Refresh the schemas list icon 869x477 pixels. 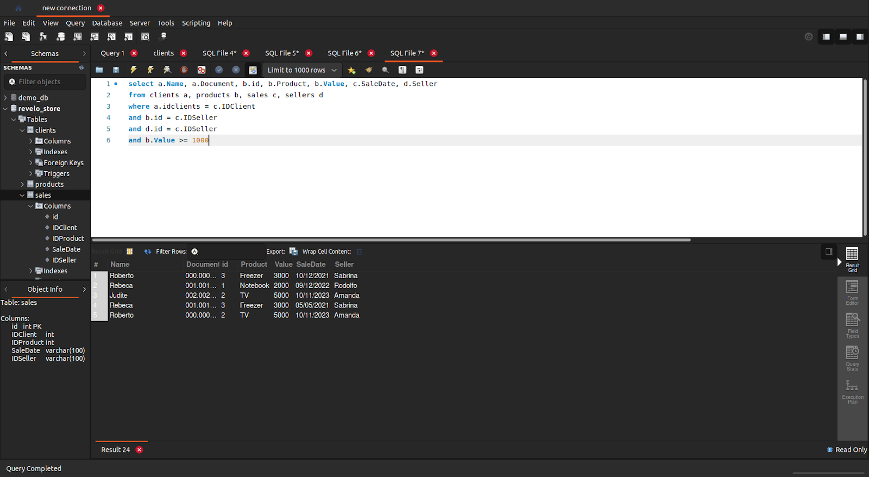(81, 68)
